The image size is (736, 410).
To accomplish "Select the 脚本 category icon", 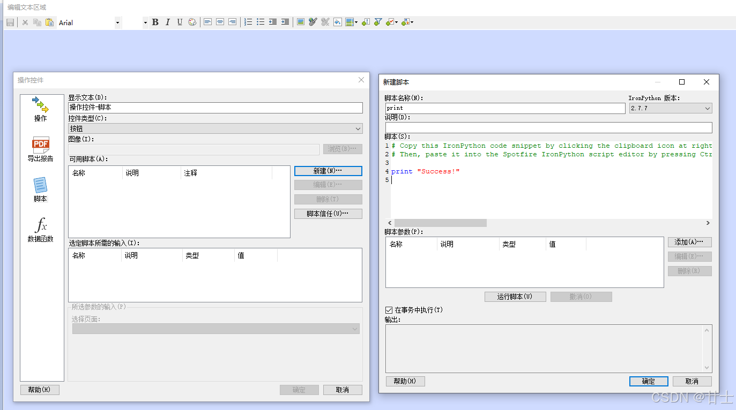I will pyautogui.click(x=41, y=189).
